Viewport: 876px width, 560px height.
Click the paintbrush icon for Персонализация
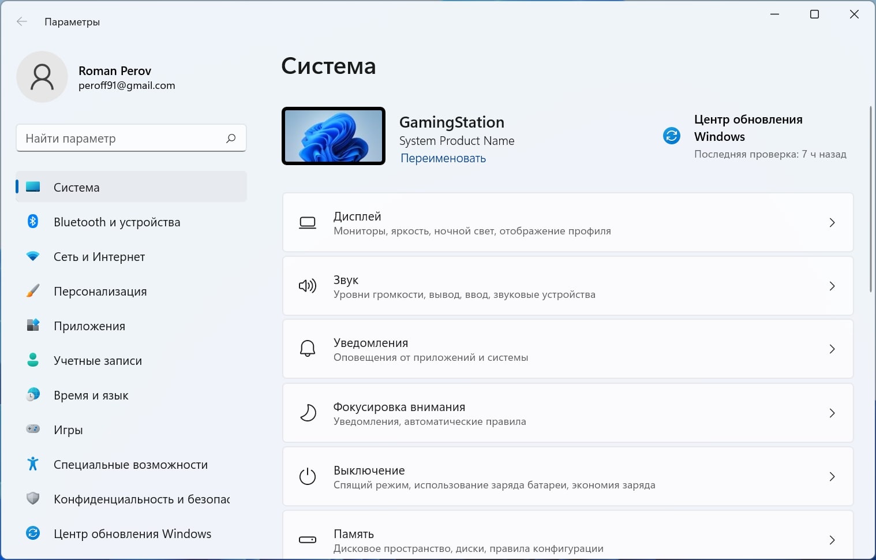tap(33, 291)
